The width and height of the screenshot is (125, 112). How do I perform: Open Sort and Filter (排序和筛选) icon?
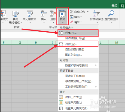pos(97,13)
